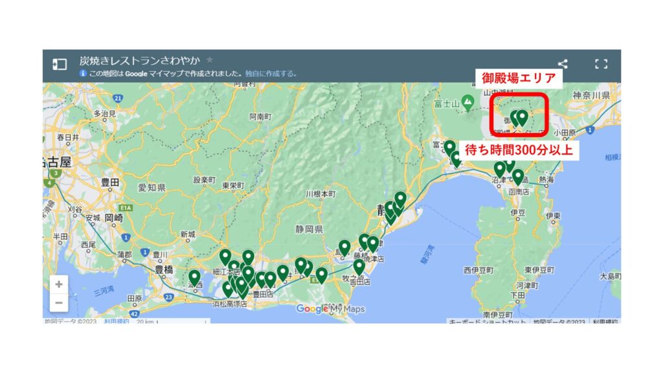The image size is (663, 373).
Task: Follow the 独自に作成する link
Action: [x=271, y=74]
